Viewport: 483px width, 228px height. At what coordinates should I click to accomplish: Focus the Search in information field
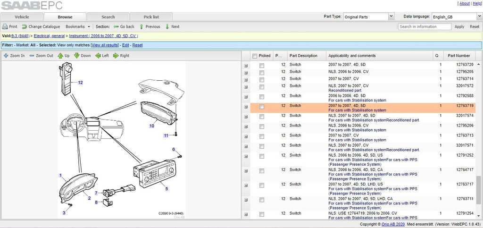pos(425,27)
